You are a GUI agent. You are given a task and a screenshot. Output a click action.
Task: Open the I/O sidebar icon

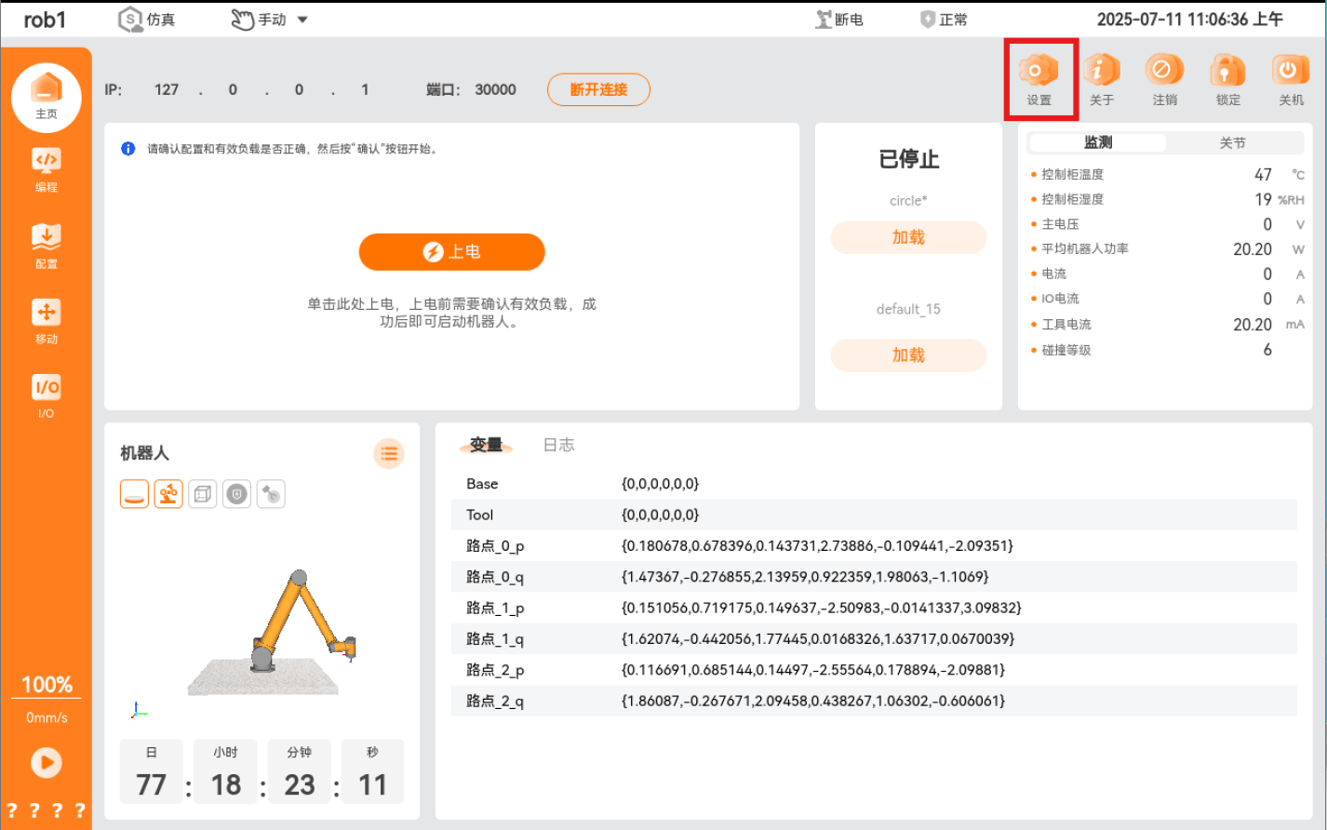[47, 396]
